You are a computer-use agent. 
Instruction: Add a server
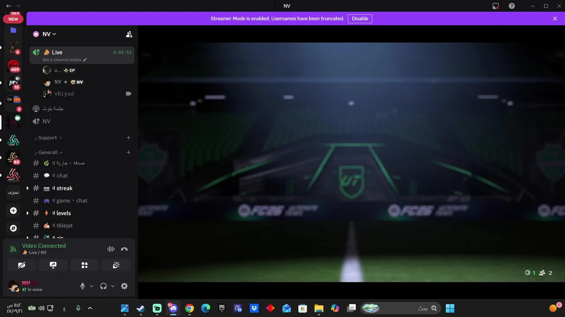[13, 211]
